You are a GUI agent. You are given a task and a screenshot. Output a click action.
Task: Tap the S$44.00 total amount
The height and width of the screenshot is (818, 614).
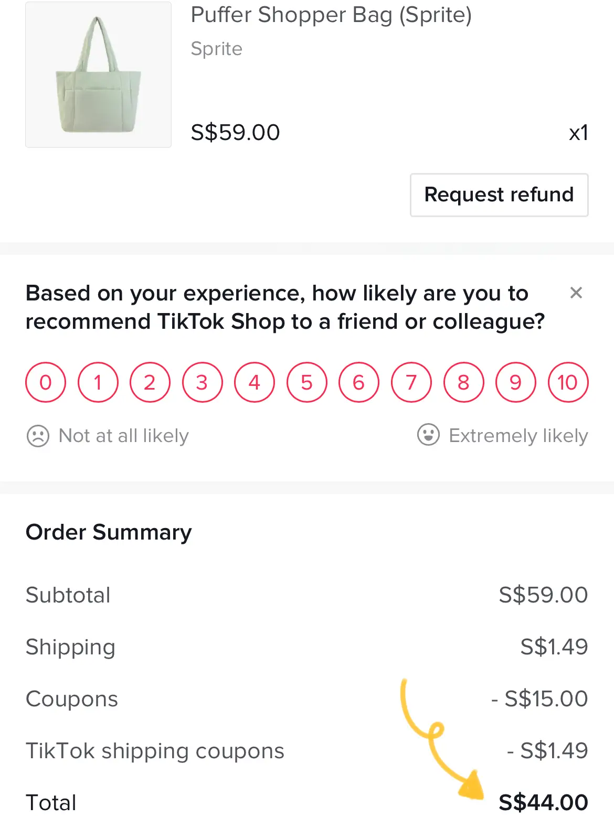pos(543,802)
